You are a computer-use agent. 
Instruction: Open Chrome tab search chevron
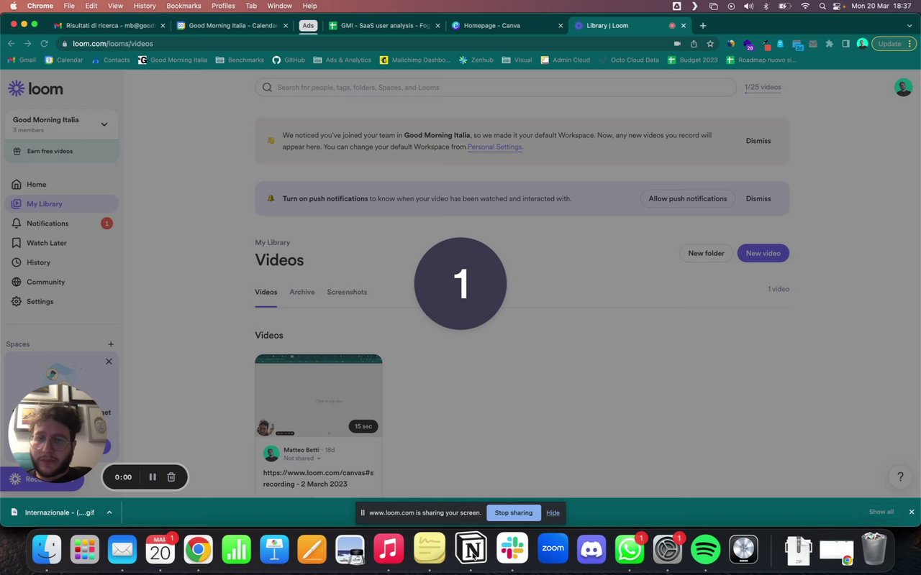(911, 26)
